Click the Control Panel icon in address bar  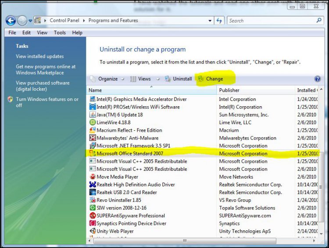point(38,20)
